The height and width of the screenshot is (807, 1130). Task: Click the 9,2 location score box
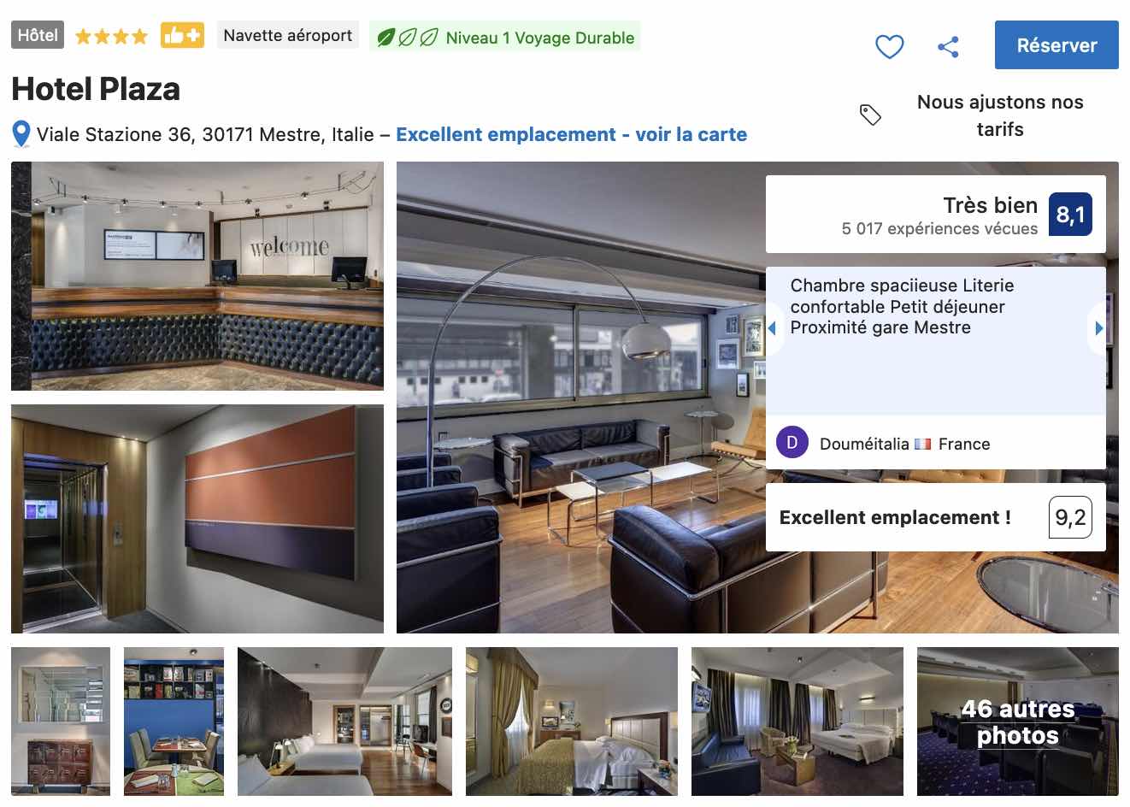[1070, 517]
